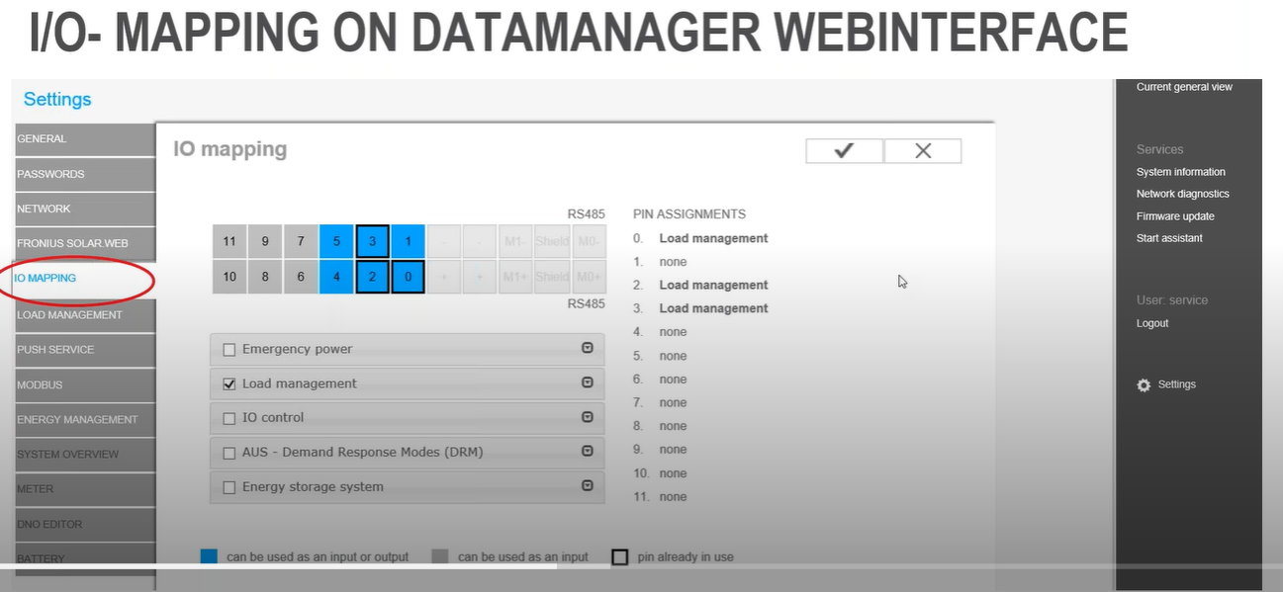Expand the Energy storage system arrow

tap(587, 485)
